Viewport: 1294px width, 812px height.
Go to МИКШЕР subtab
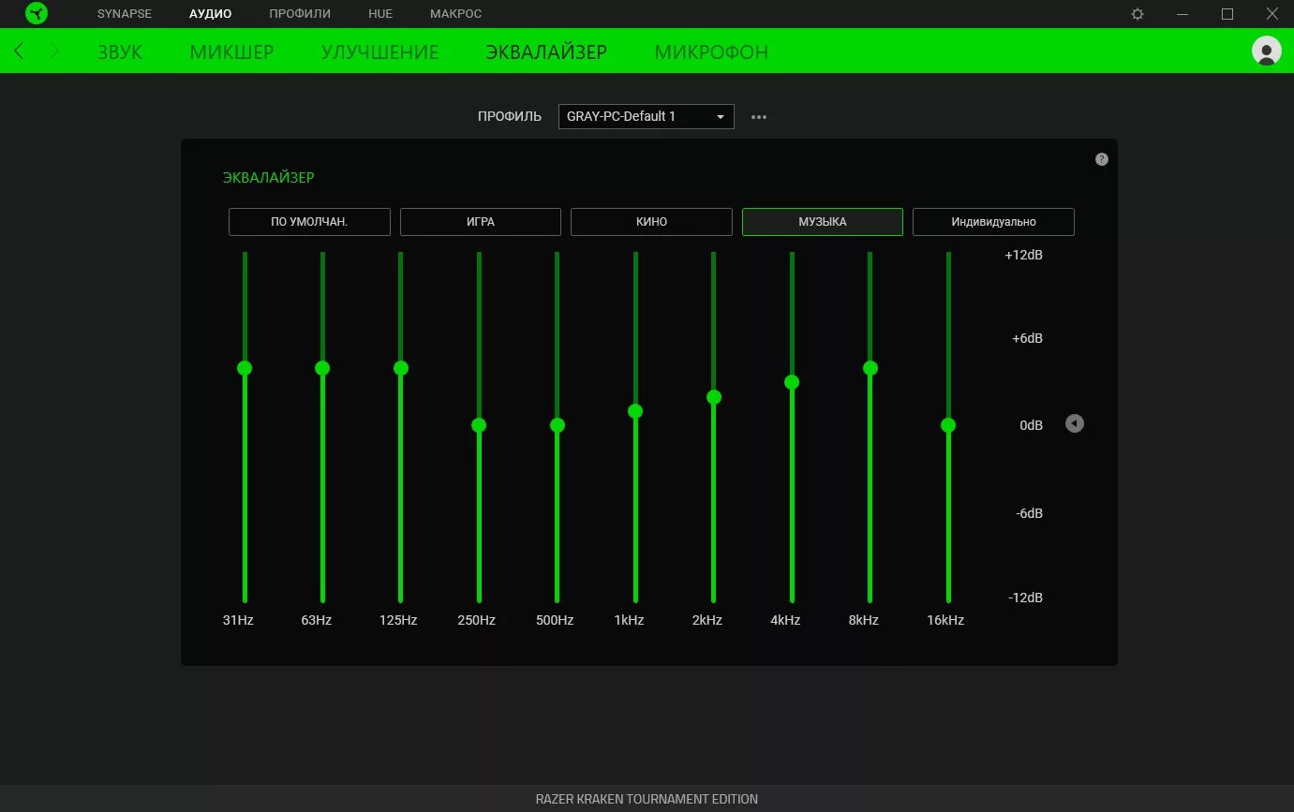[231, 52]
